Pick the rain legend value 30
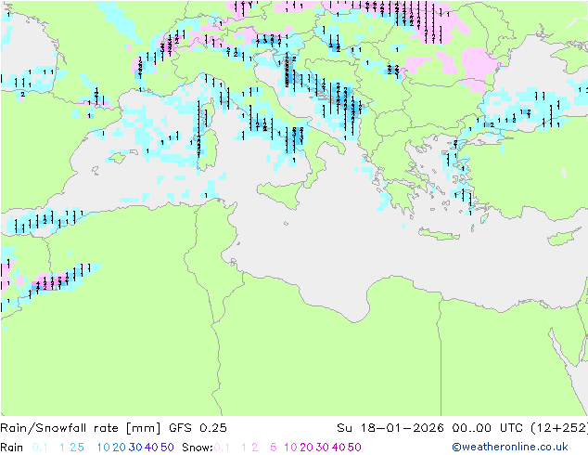 tap(135, 448)
